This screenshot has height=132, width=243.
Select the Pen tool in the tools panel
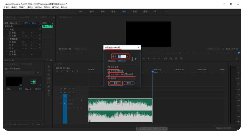coord(48,86)
